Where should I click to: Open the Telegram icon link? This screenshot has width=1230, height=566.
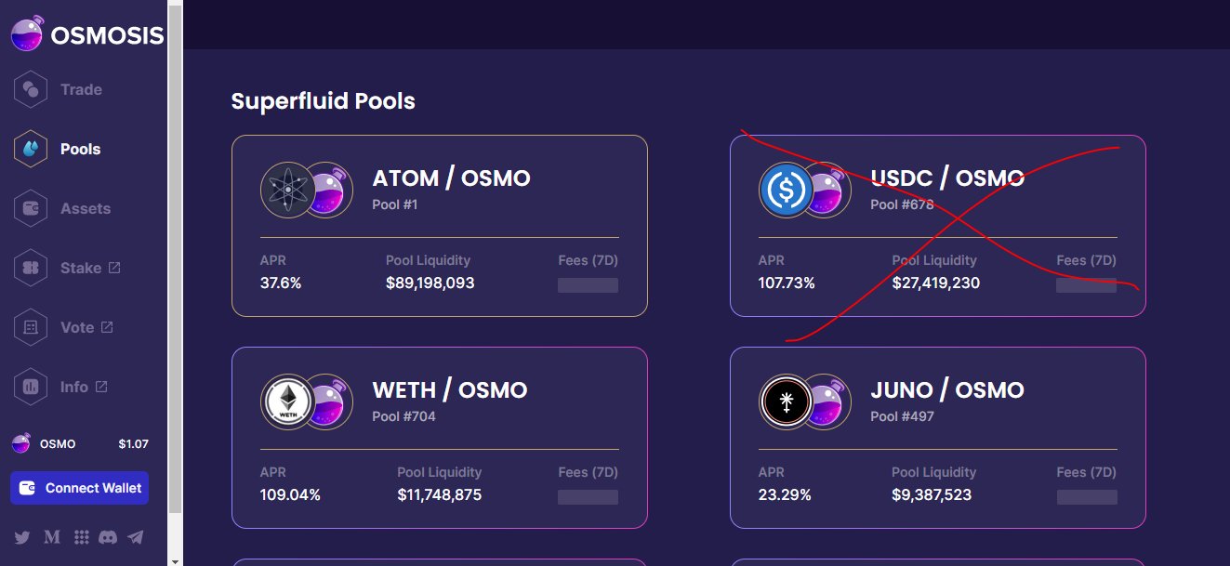pos(136,537)
